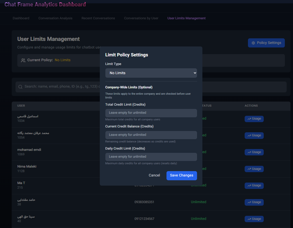Open Conversations by User tab
The width and height of the screenshot is (293, 228).
(x=141, y=18)
